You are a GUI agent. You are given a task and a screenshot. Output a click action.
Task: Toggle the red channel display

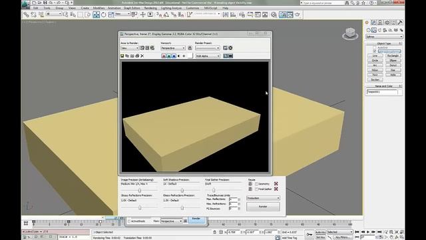click(x=164, y=56)
